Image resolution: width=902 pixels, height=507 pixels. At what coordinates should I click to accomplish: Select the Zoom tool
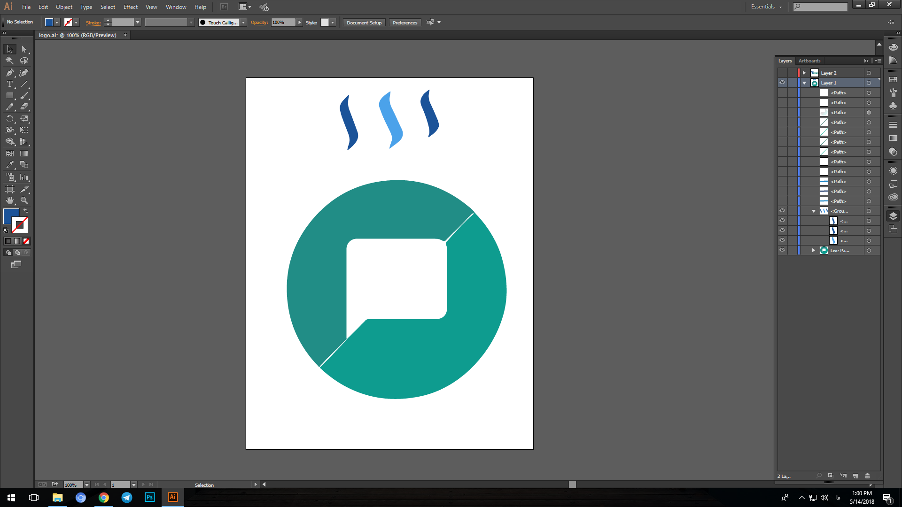[24, 200]
